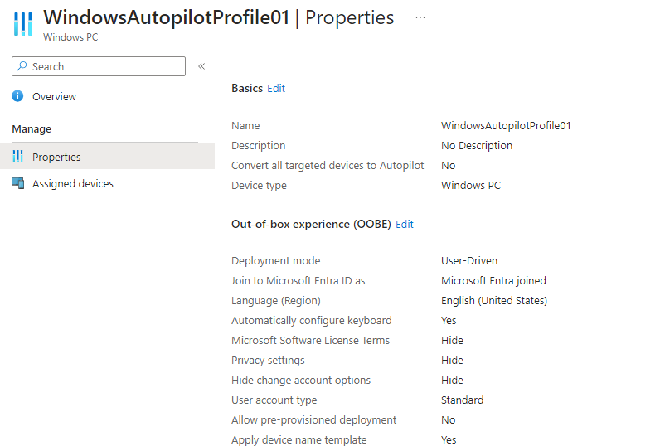Click the Allow pre-provisioned deployment label

tap(313, 420)
